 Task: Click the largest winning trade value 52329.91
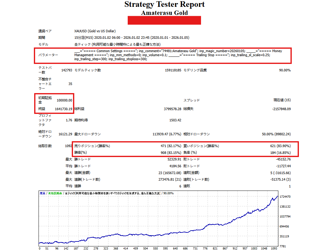click(x=172, y=159)
